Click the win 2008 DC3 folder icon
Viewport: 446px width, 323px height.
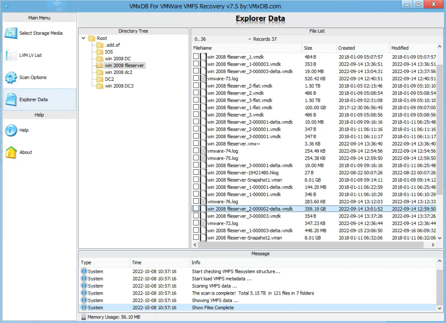coord(100,86)
